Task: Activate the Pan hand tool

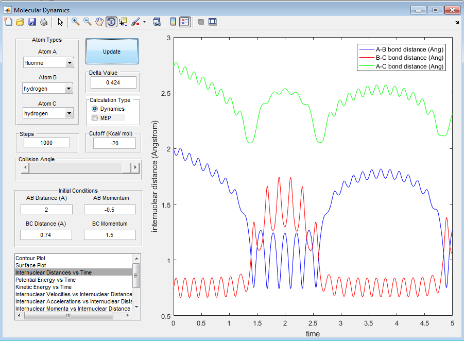Action: coord(99,22)
